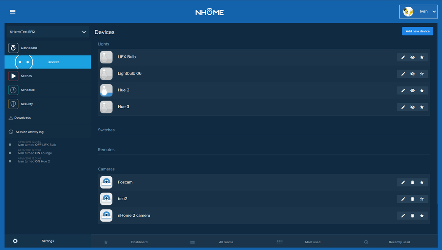Click the Security shield icon
The image size is (442, 250).
pos(13,104)
